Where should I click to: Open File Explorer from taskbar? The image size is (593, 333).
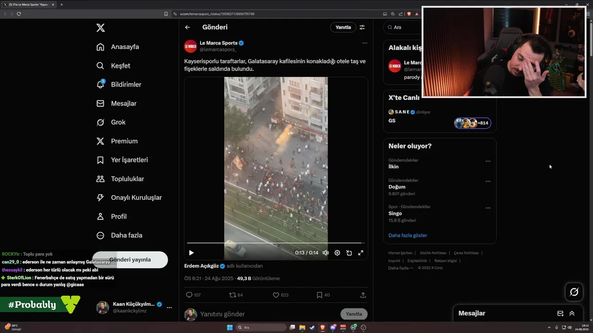[302, 327]
